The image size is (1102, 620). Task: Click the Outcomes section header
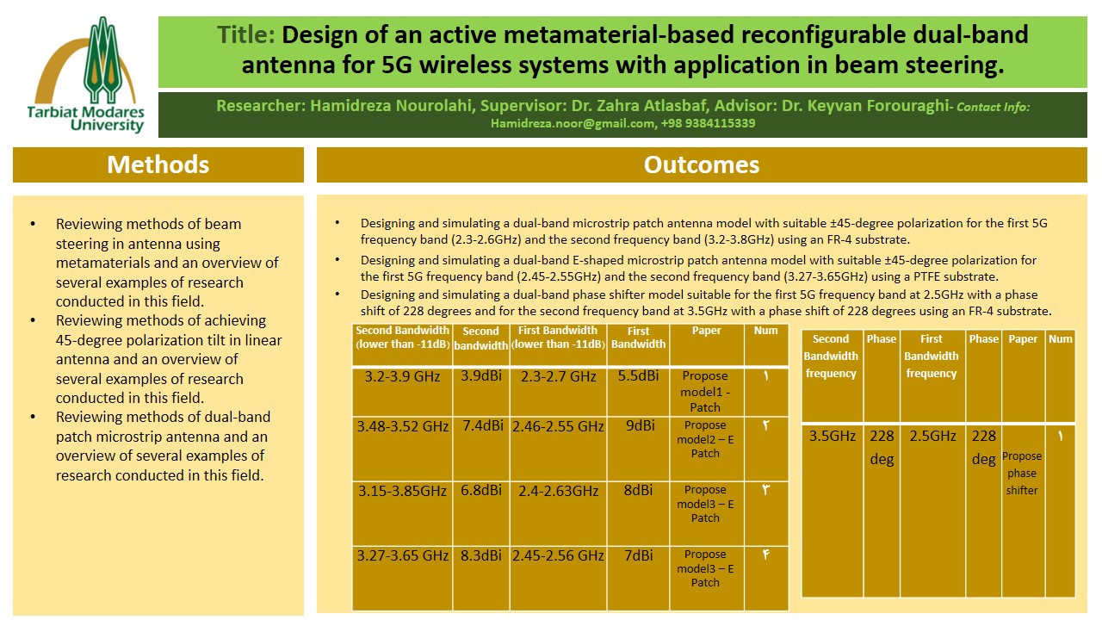[701, 164]
